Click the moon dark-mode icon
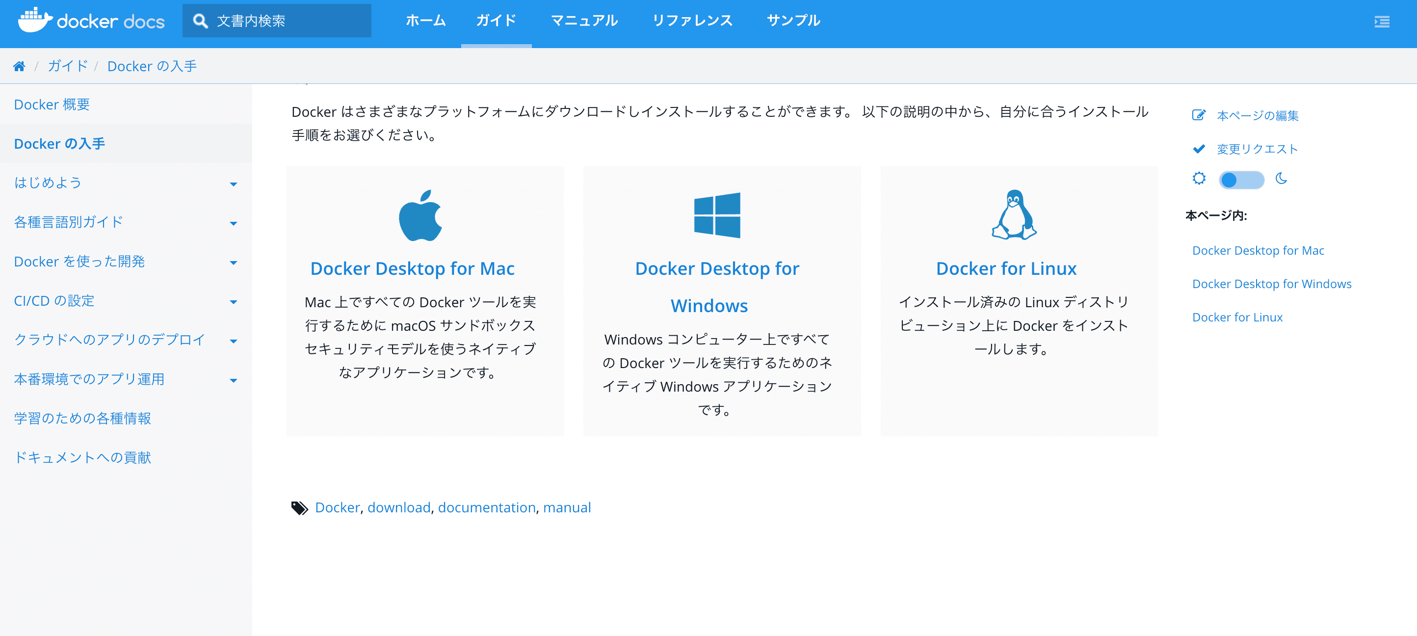Viewport: 1417px width, 636px height. tap(1281, 178)
